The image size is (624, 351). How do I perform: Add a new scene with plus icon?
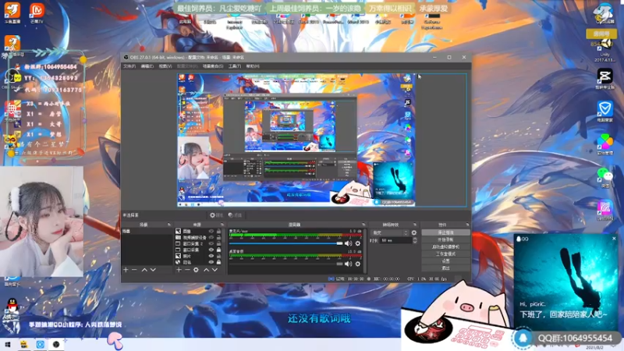pos(126,270)
